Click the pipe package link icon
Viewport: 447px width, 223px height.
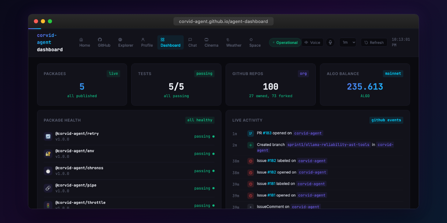tap(48, 188)
